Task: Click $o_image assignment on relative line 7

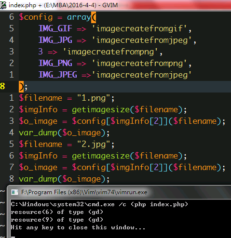Action: coord(38,168)
